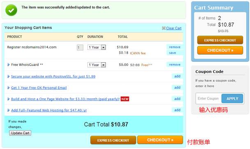Focus the Enter Coupon field

pyautogui.click(x=208, y=99)
